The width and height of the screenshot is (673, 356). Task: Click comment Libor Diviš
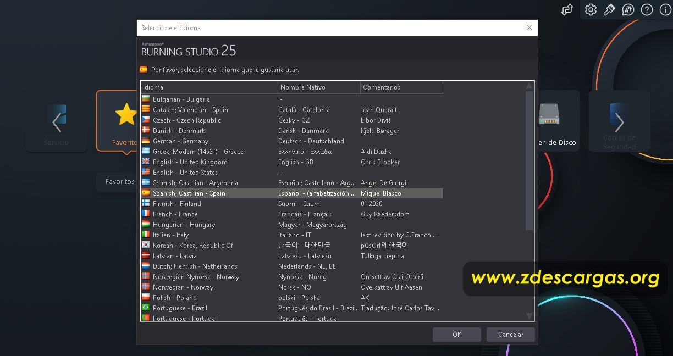coord(376,120)
